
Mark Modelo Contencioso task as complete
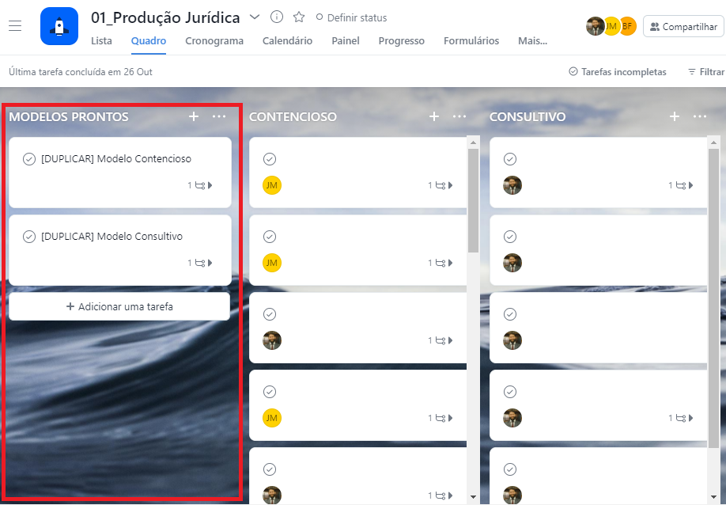[29, 159]
